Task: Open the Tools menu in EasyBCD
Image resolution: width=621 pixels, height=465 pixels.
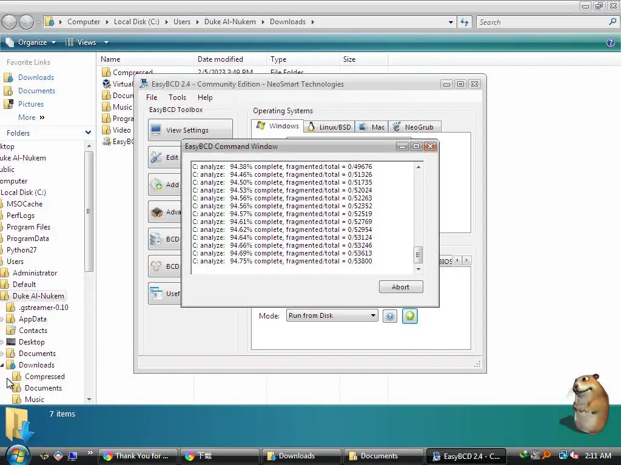Action: coord(177,97)
